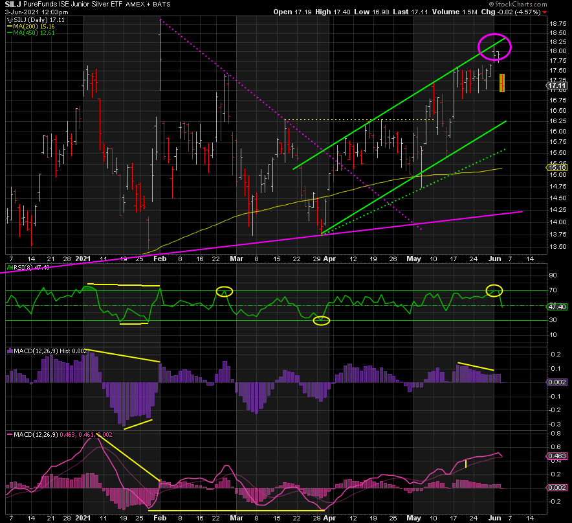Click the green RSI legend line icon
Viewport: 572px width, 523px height.
click(x=10, y=268)
